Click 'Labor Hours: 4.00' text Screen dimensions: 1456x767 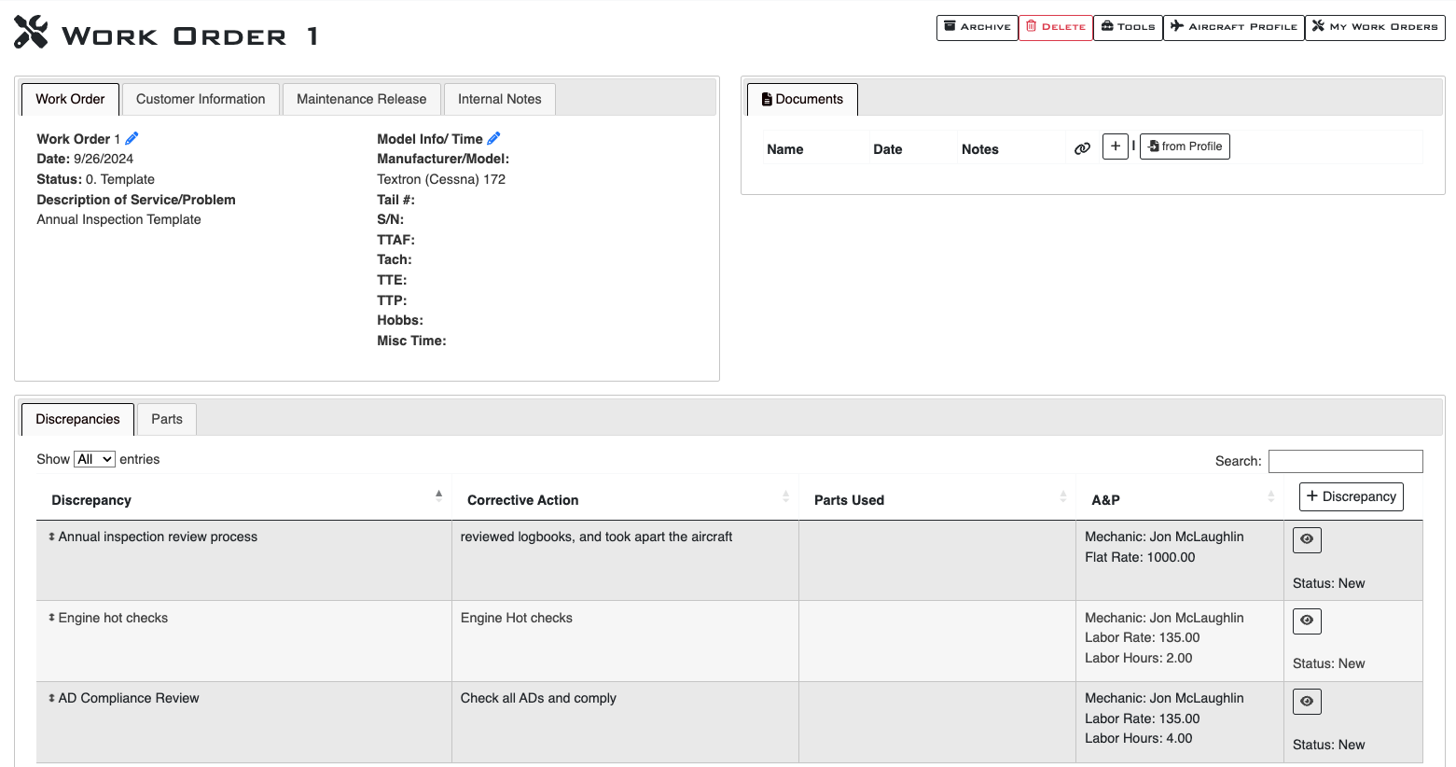coord(1138,738)
